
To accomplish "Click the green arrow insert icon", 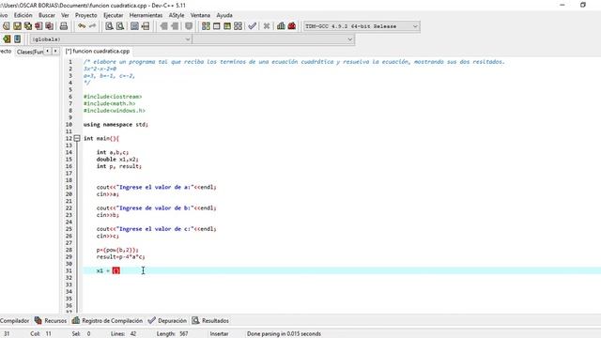I will pyautogui.click(x=7, y=39).
